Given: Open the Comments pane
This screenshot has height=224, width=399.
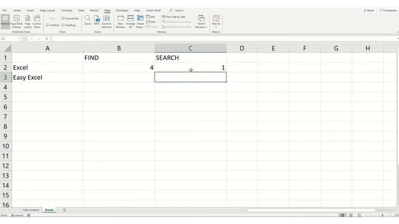Looking at the screenshot, I should tap(388, 11).
